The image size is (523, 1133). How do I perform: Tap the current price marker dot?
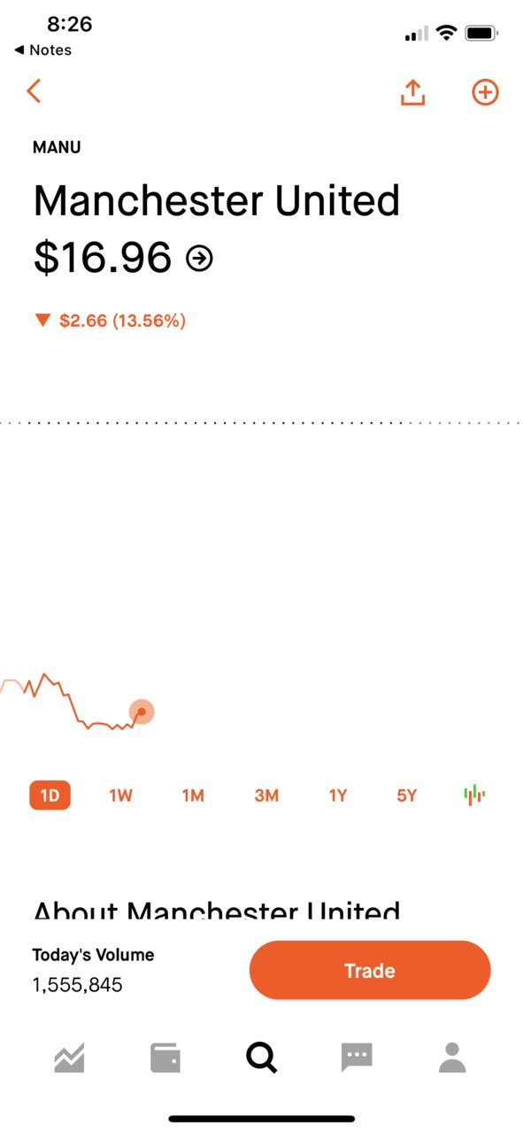click(142, 712)
